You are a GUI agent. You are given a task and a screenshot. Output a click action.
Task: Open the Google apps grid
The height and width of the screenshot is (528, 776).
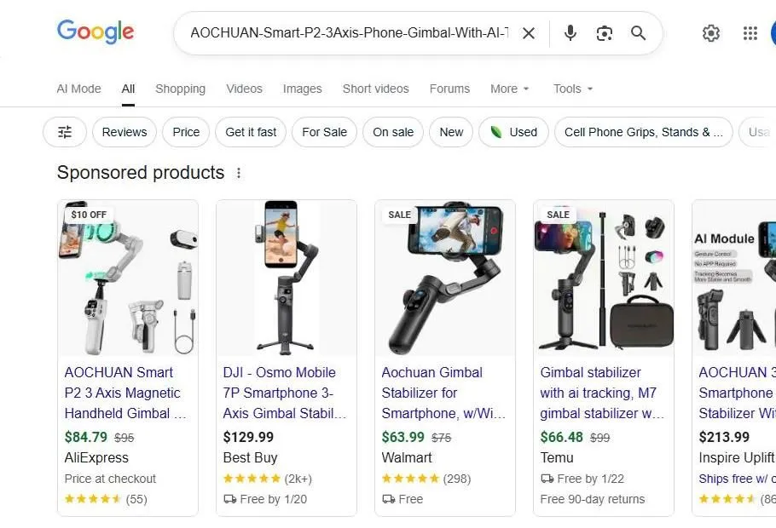[x=750, y=33]
